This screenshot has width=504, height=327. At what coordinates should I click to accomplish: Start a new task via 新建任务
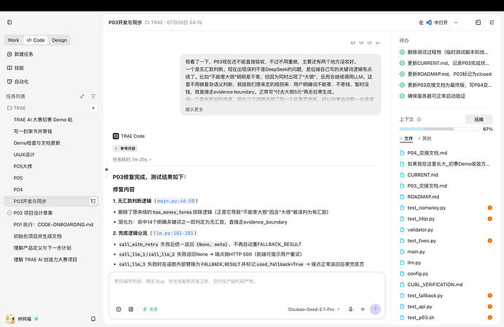click(20, 54)
